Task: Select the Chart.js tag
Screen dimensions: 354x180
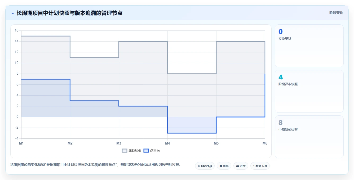Action: pyautogui.click(x=205, y=166)
